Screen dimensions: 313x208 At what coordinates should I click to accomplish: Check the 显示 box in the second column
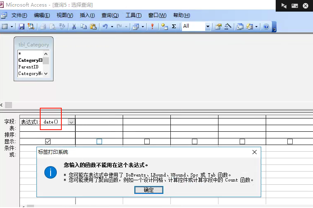[99, 141]
